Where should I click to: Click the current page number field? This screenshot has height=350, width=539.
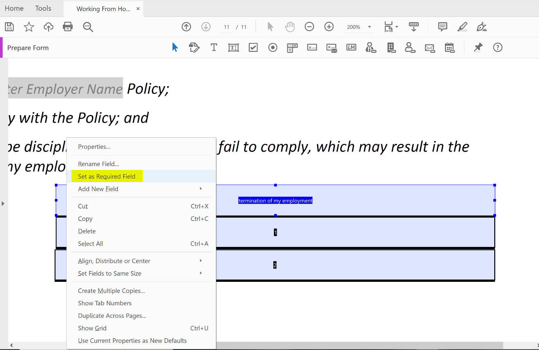[227, 27]
